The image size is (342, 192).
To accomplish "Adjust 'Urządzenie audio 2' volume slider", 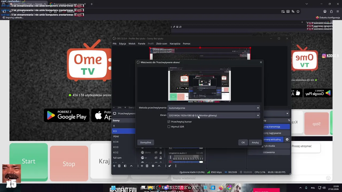I will point(188,162).
